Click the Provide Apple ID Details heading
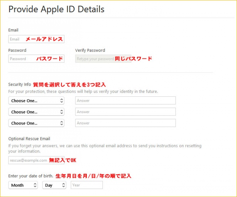 click(56, 9)
